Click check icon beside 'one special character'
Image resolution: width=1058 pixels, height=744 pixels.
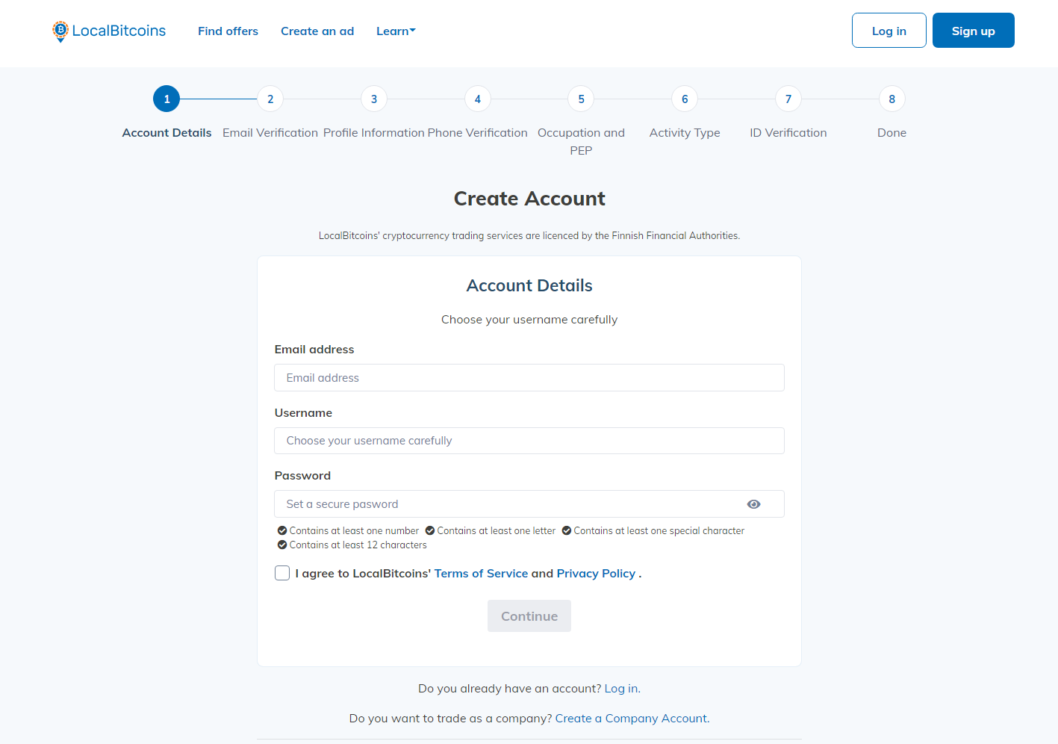[x=567, y=530]
